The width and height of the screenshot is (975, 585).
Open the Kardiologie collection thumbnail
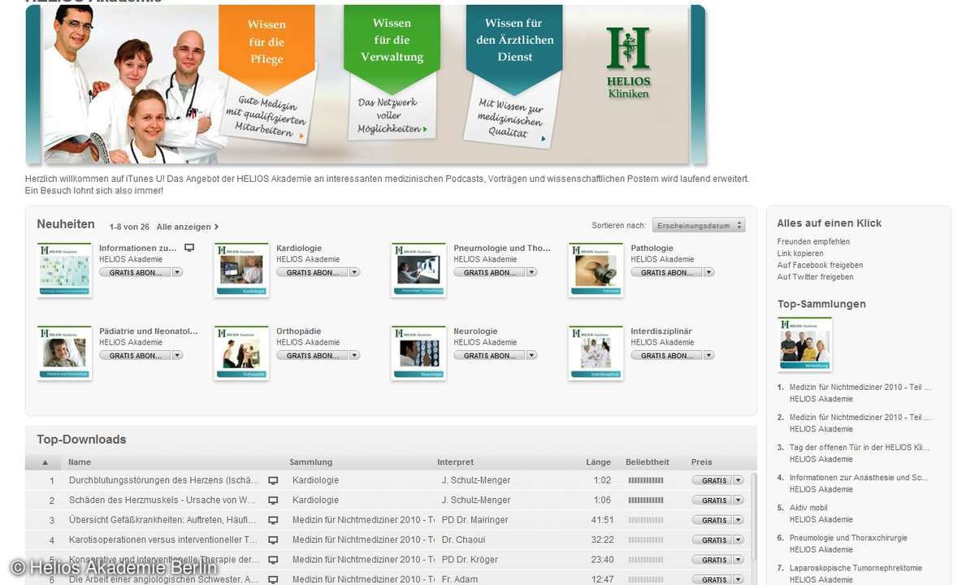(241, 269)
